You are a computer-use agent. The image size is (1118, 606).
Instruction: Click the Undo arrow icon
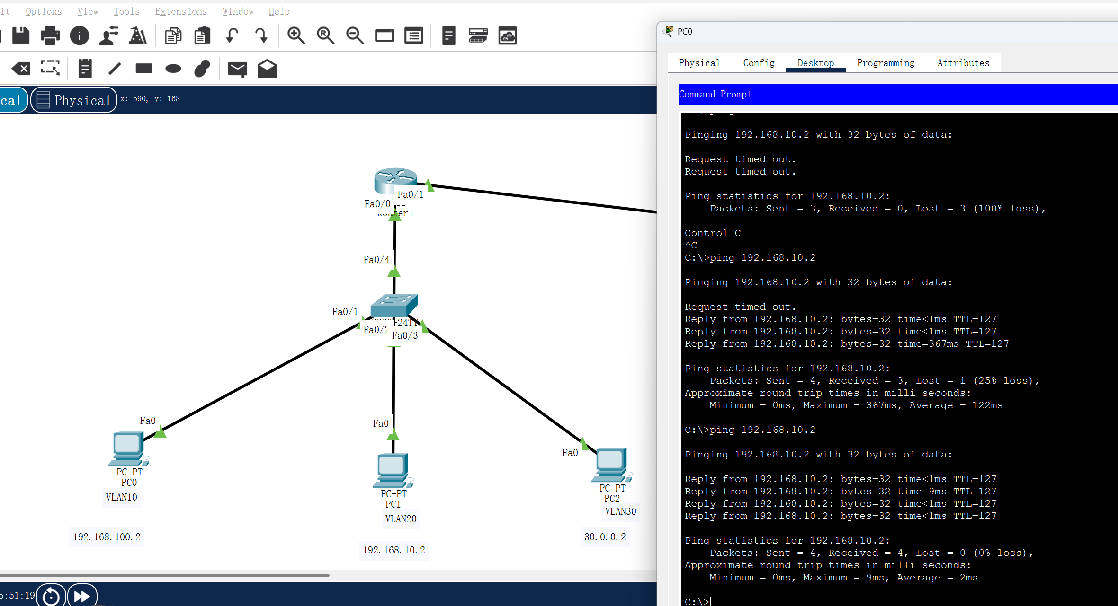[232, 35]
